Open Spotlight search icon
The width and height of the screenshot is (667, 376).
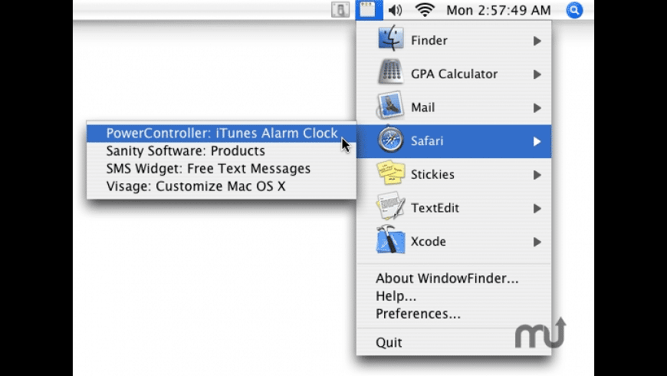pyautogui.click(x=573, y=10)
